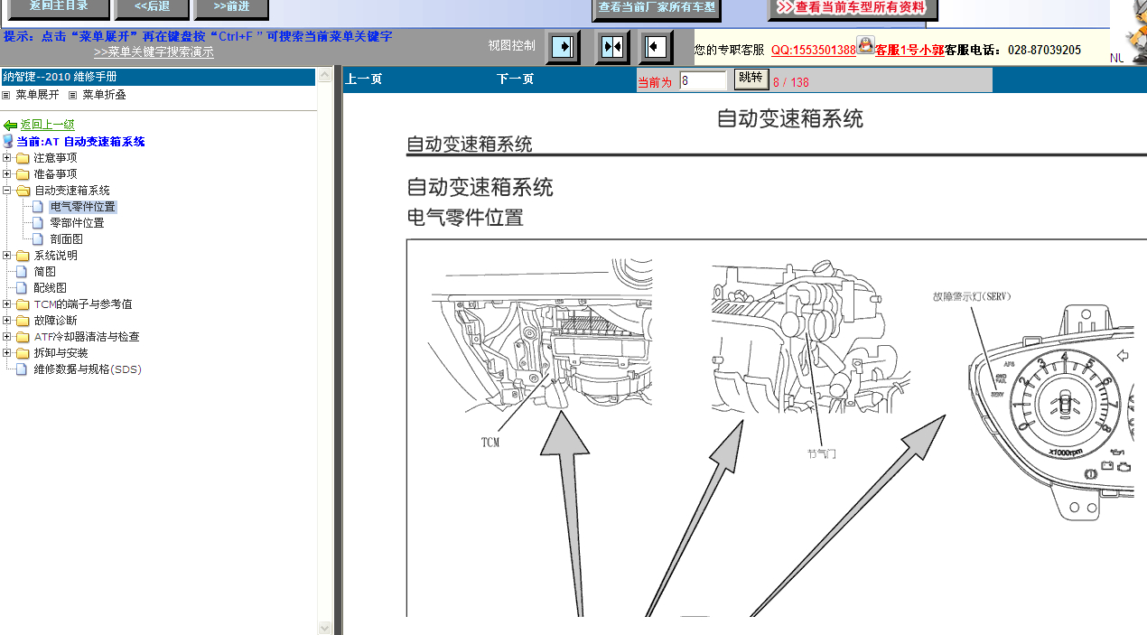Image resolution: width=1147 pixels, height=635 pixels.
Task: Expand the 准备事项 tree node
Action: coord(7,174)
